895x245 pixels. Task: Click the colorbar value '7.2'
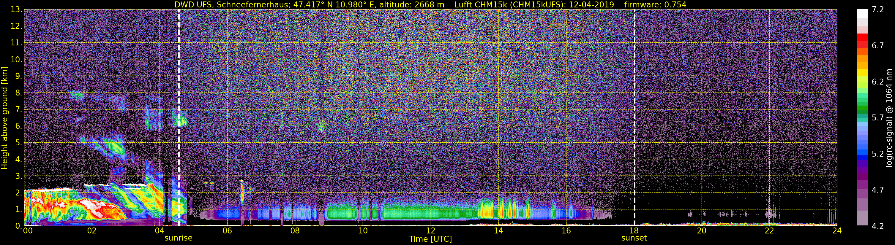(x=878, y=10)
